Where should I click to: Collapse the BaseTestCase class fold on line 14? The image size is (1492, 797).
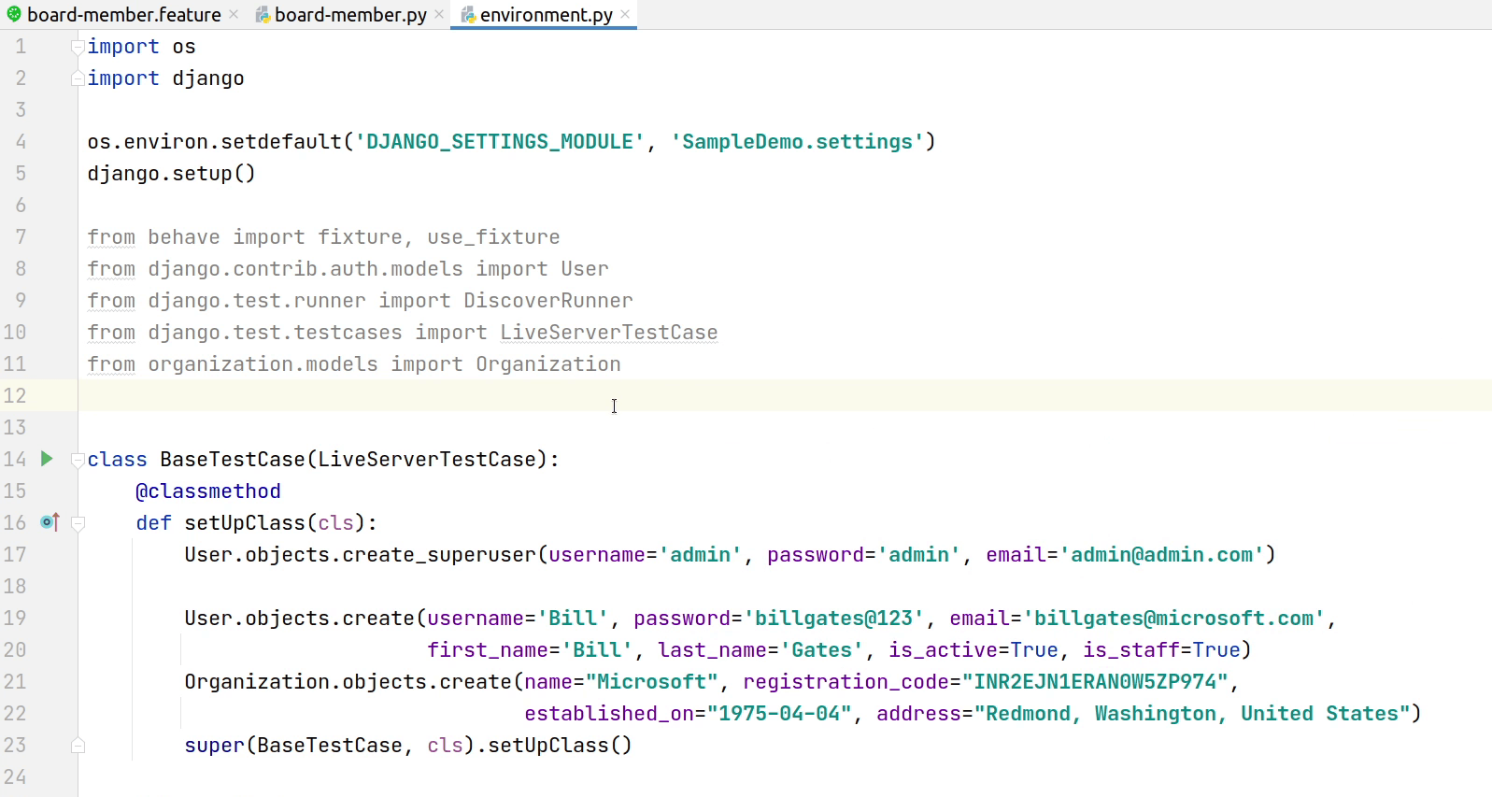pos(78,460)
